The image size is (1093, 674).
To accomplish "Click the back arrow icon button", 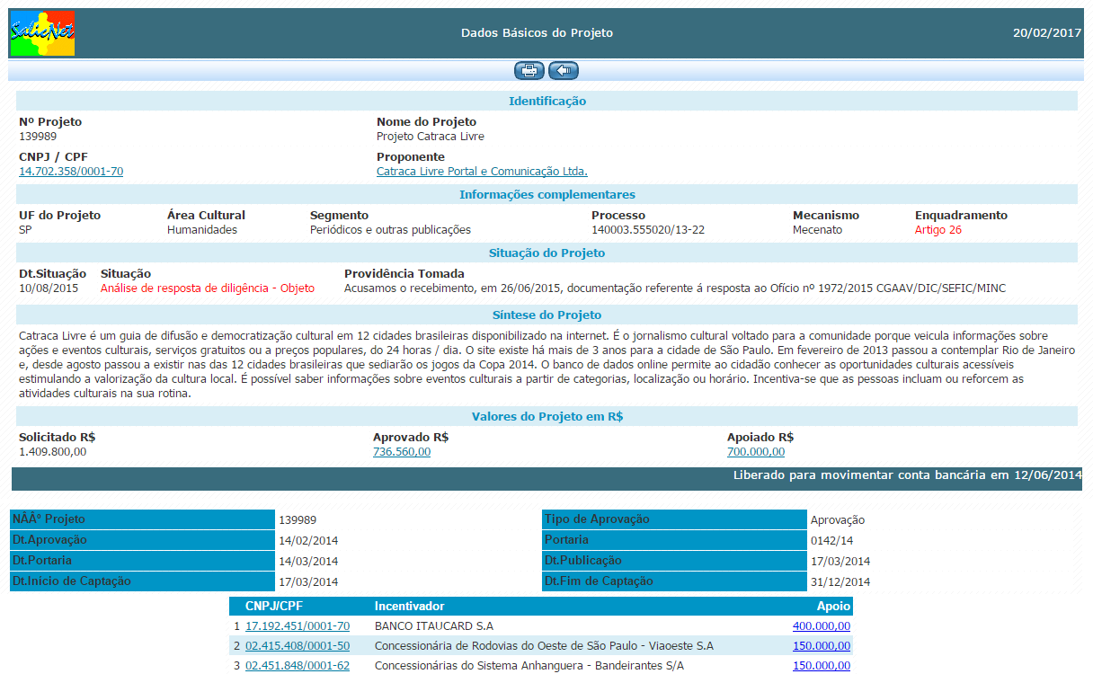I will click(x=564, y=70).
